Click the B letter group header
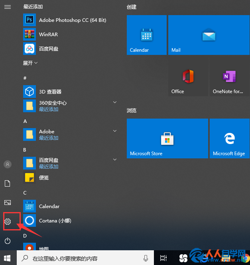The image size is (250, 265). coord(25,150)
